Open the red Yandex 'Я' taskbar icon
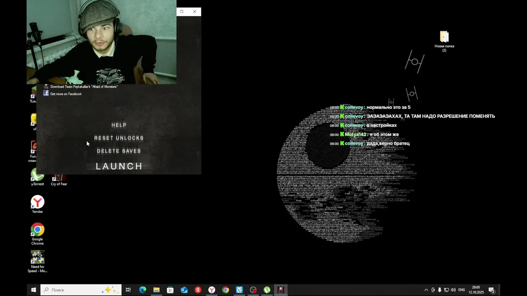Viewport: 527px width, 296px height. click(x=198, y=290)
